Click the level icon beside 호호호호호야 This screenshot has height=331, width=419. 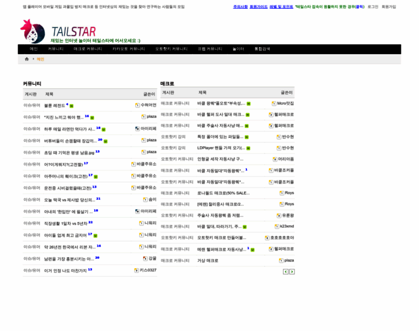pos(267,238)
